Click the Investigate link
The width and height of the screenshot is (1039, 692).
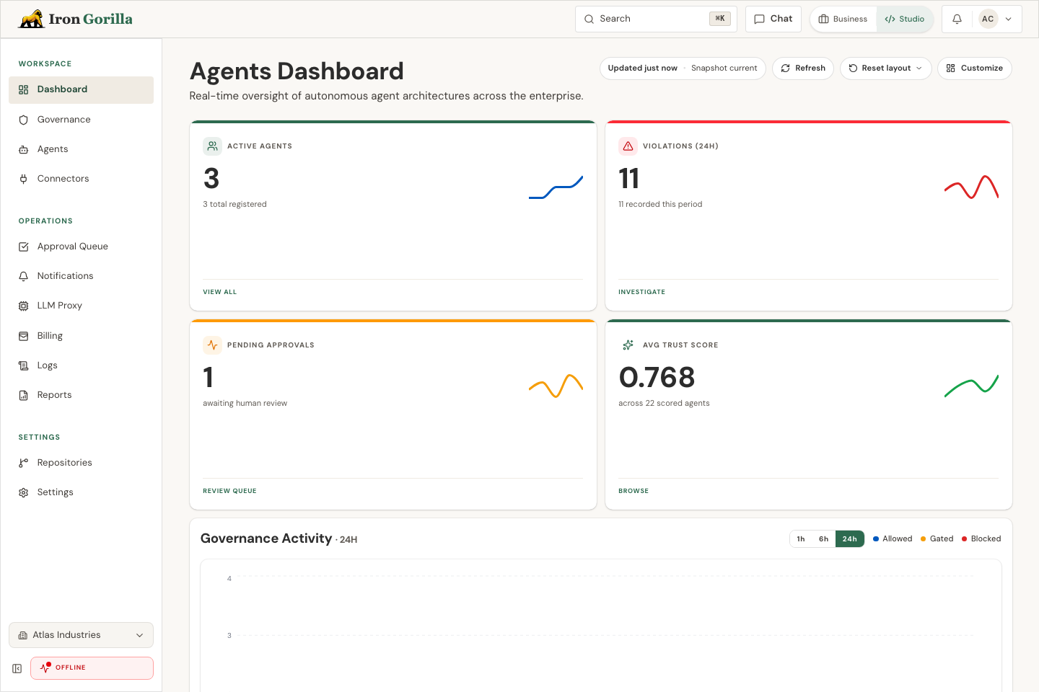click(x=641, y=292)
